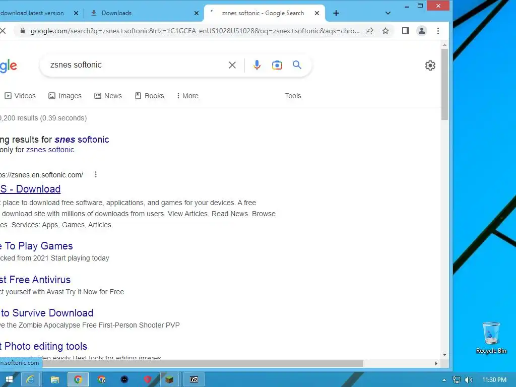Screen dimensions: 516x387
Task: Open the search Tools options
Action: coord(293,96)
